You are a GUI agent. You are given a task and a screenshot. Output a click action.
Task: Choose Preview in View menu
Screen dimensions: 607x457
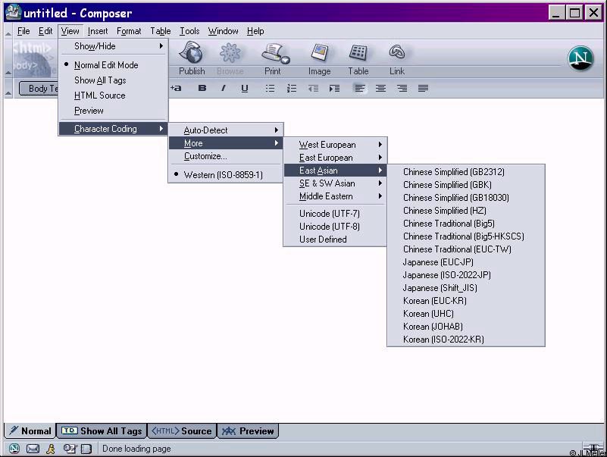pos(114,111)
